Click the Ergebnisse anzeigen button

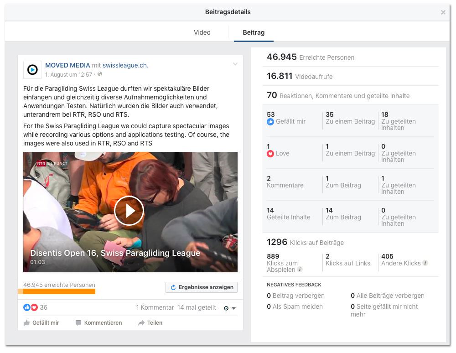(x=202, y=287)
